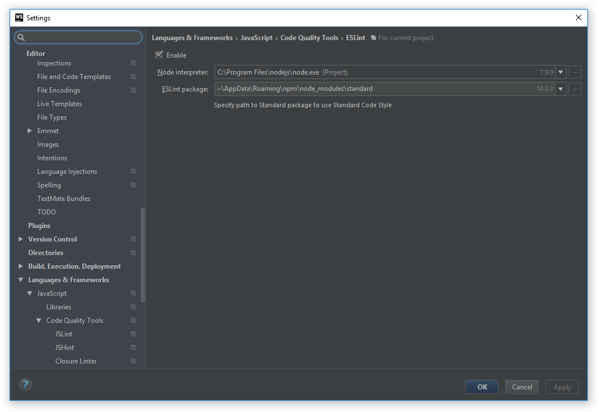The width and height of the screenshot is (599, 412).
Task: Click the 'ESLint' breadcrumb title text
Action: point(355,37)
